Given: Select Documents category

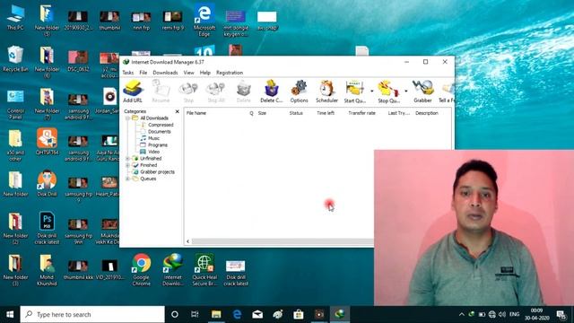Looking at the screenshot, I should pyautogui.click(x=160, y=132).
